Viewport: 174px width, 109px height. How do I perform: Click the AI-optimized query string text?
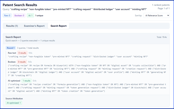pos(87,88)
